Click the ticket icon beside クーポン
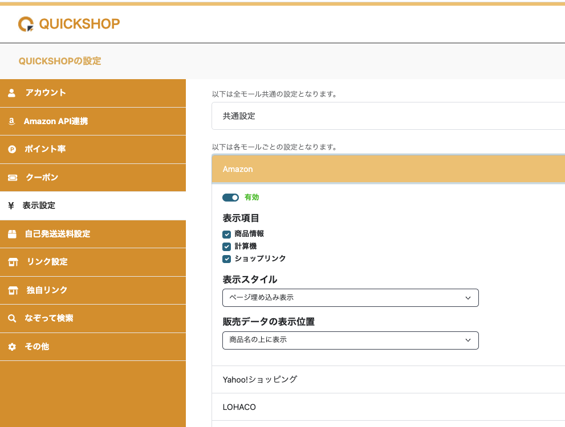Screen dimensions: 565x427 tap(12, 178)
